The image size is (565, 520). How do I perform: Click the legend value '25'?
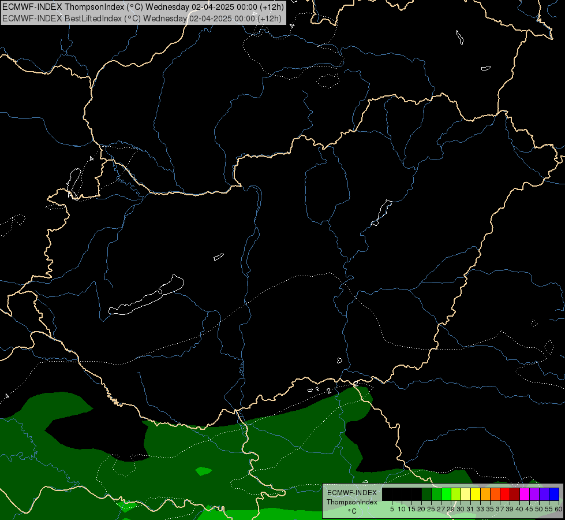[431, 509]
